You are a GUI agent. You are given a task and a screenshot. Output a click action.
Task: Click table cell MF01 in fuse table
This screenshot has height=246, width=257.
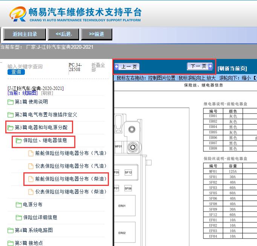(x=213, y=172)
